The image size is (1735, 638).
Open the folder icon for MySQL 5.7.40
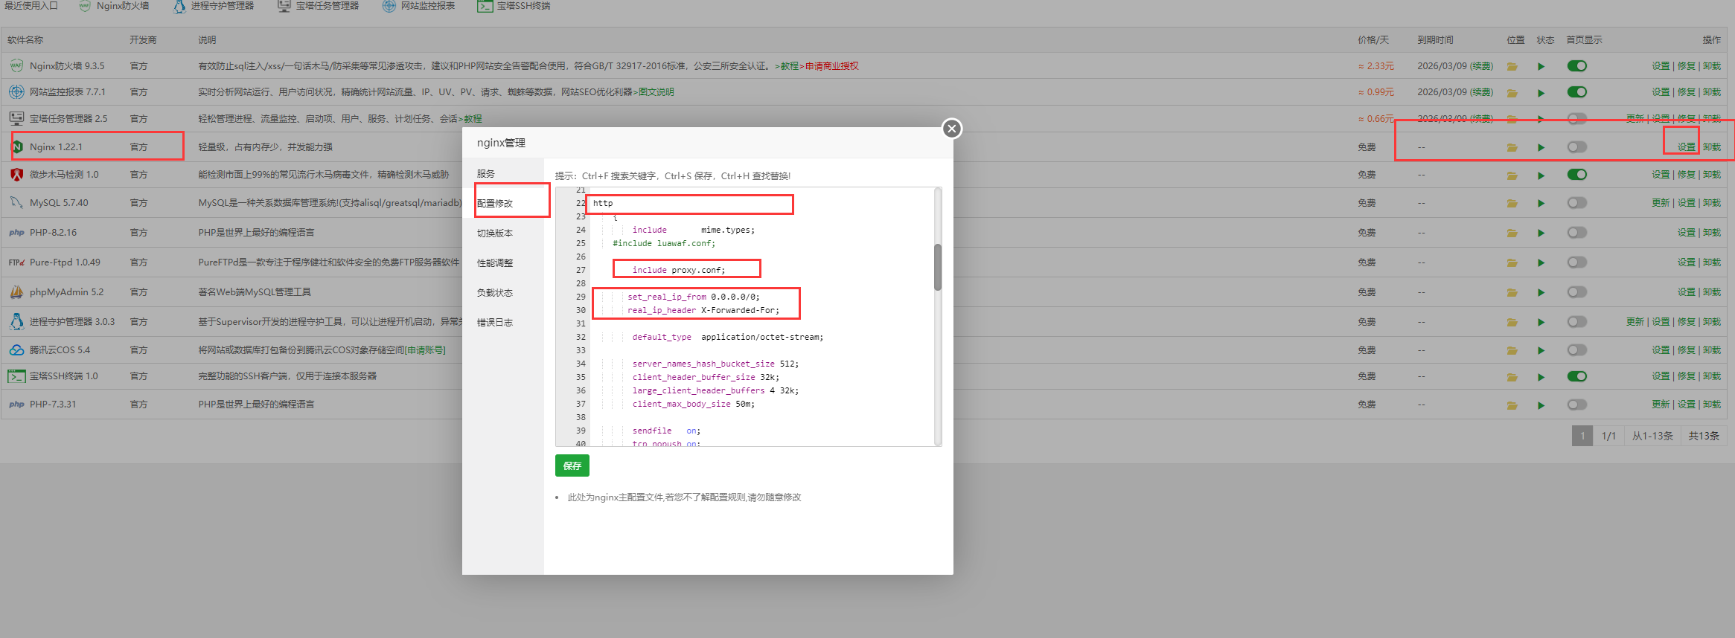pyautogui.click(x=1512, y=203)
